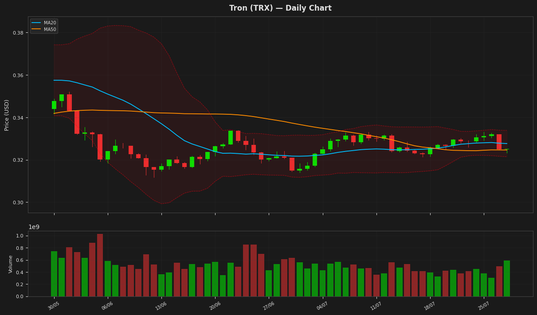Image resolution: width=537 pixels, height=315 pixels.
Task: Click the 0.8 volume axis tick label
Action: 20,248
